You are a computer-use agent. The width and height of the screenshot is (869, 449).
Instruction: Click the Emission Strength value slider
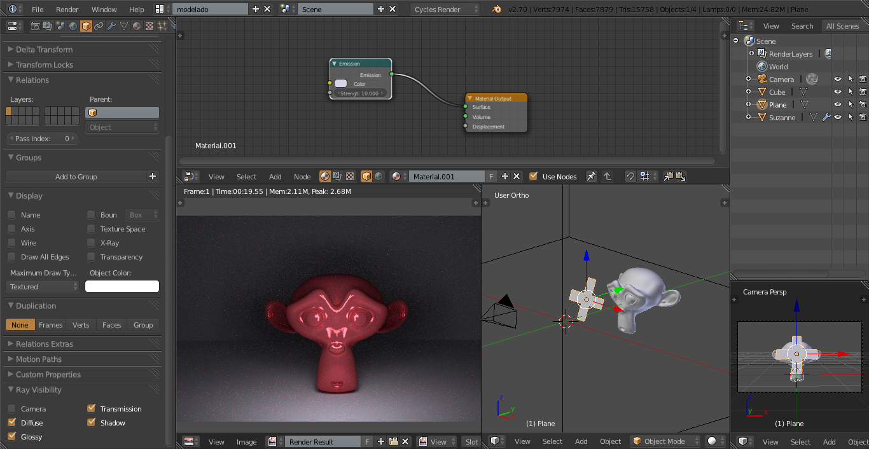coord(360,93)
